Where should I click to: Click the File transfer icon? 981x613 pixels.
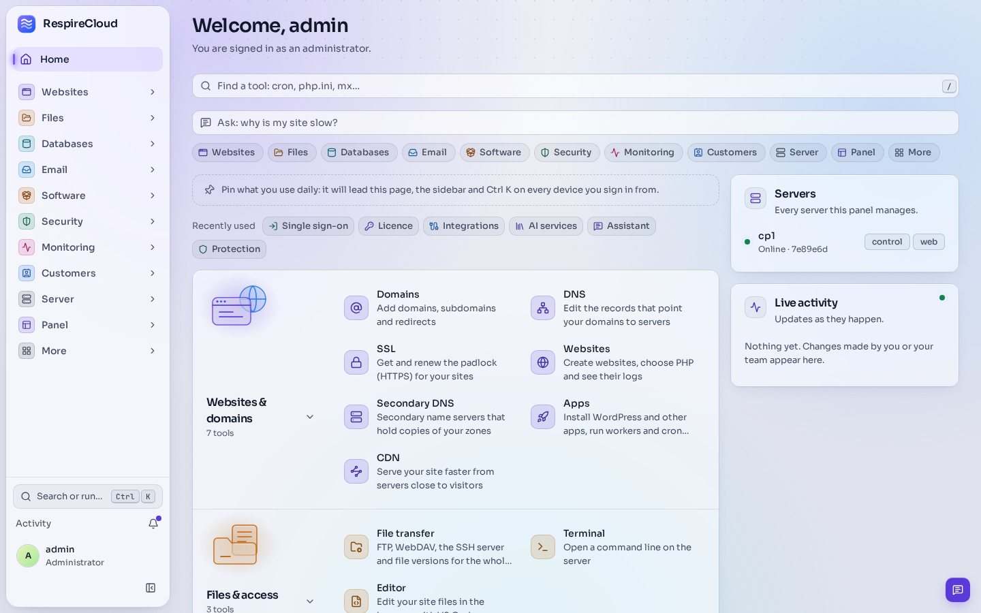point(356,547)
